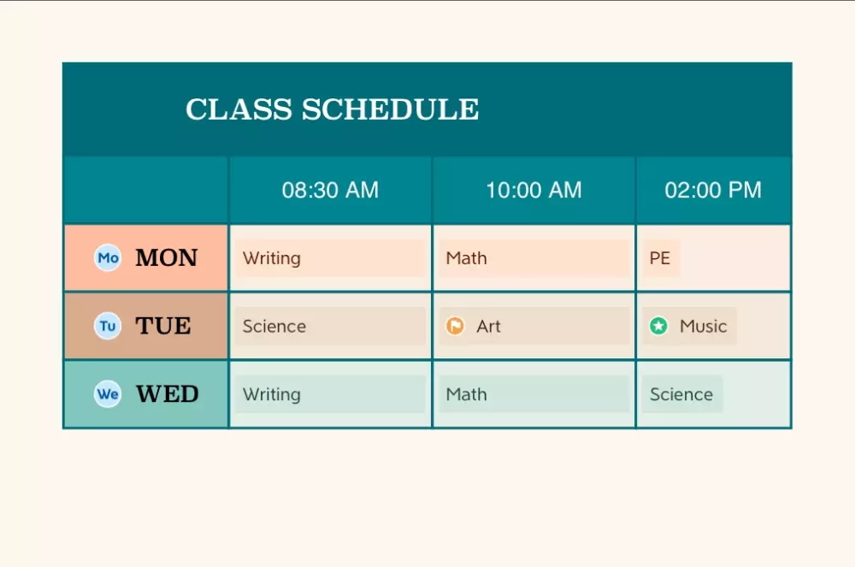Select the 02:00 PM column header

(713, 190)
